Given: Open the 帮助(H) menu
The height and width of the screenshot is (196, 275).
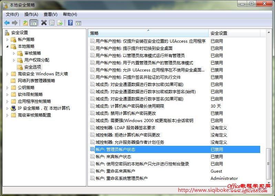Looking at the screenshot, I should (70, 14).
